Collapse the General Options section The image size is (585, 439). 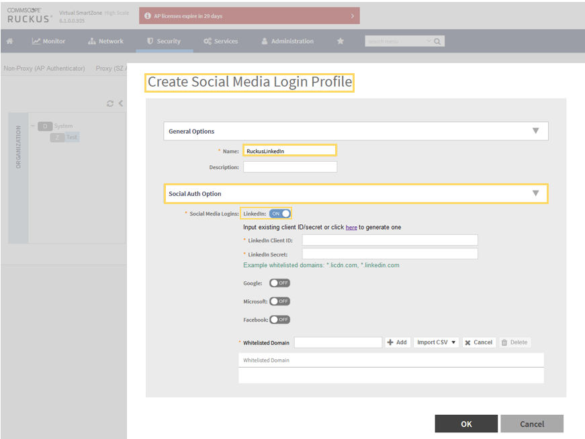click(535, 131)
